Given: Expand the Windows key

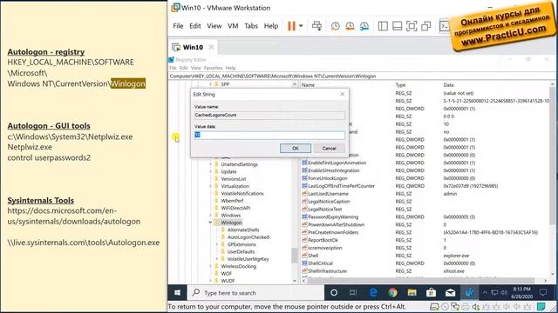Looking at the screenshot, I should click(210, 215).
